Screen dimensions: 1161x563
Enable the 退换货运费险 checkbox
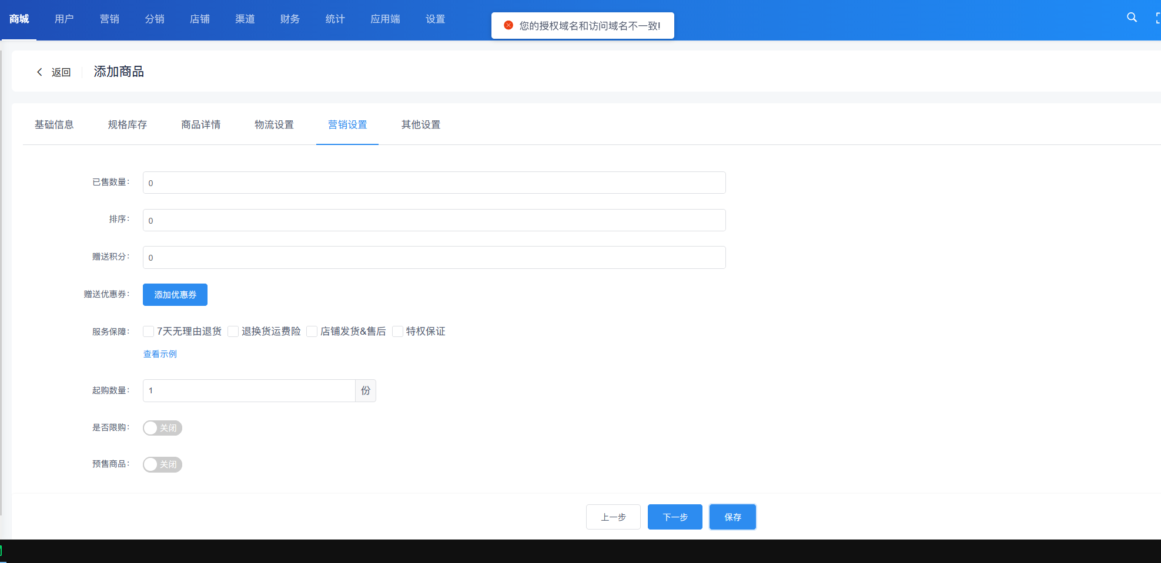(x=233, y=332)
